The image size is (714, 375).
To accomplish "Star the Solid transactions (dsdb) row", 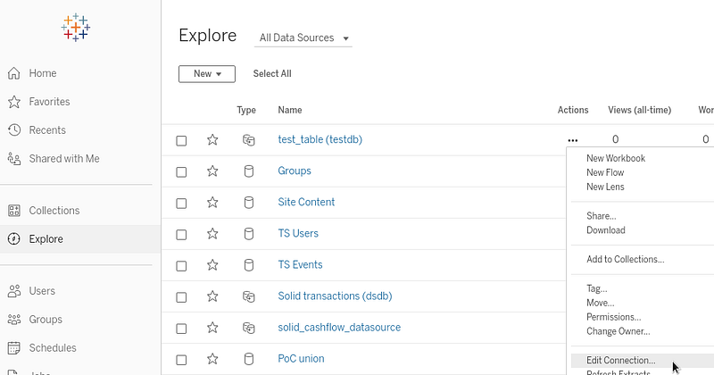I will pos(212,296).
